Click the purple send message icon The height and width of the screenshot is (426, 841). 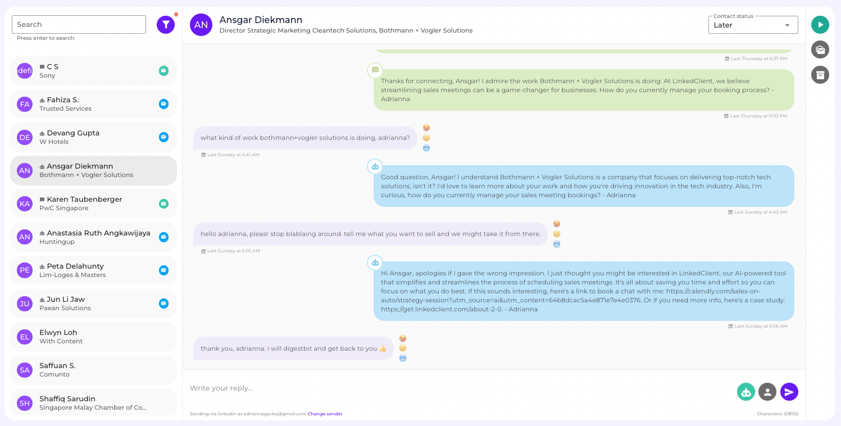(789, 392)
